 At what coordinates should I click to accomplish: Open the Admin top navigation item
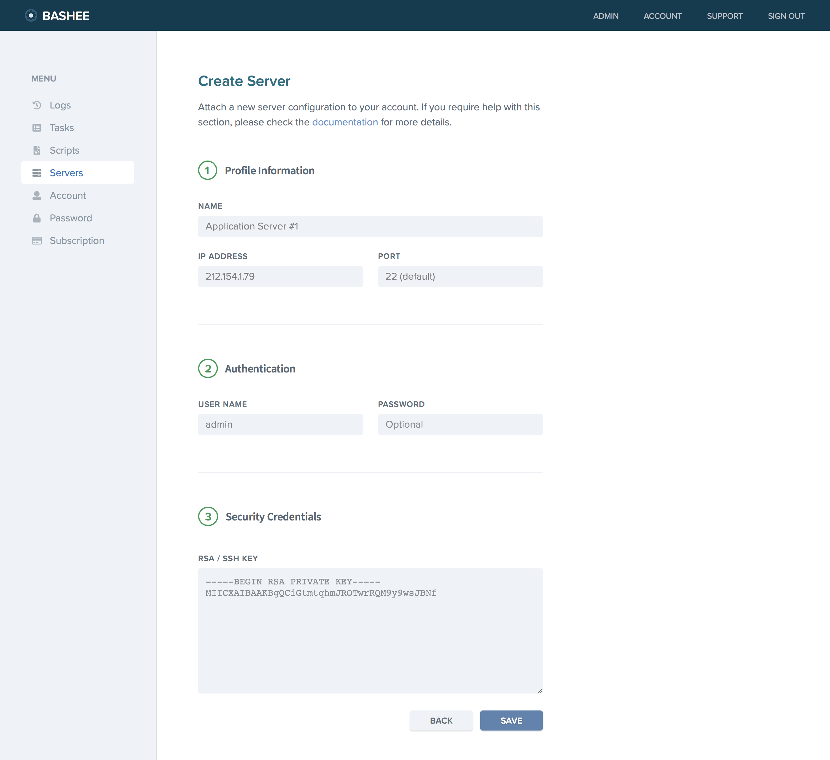pyautogui.click(x=606, y=16)
